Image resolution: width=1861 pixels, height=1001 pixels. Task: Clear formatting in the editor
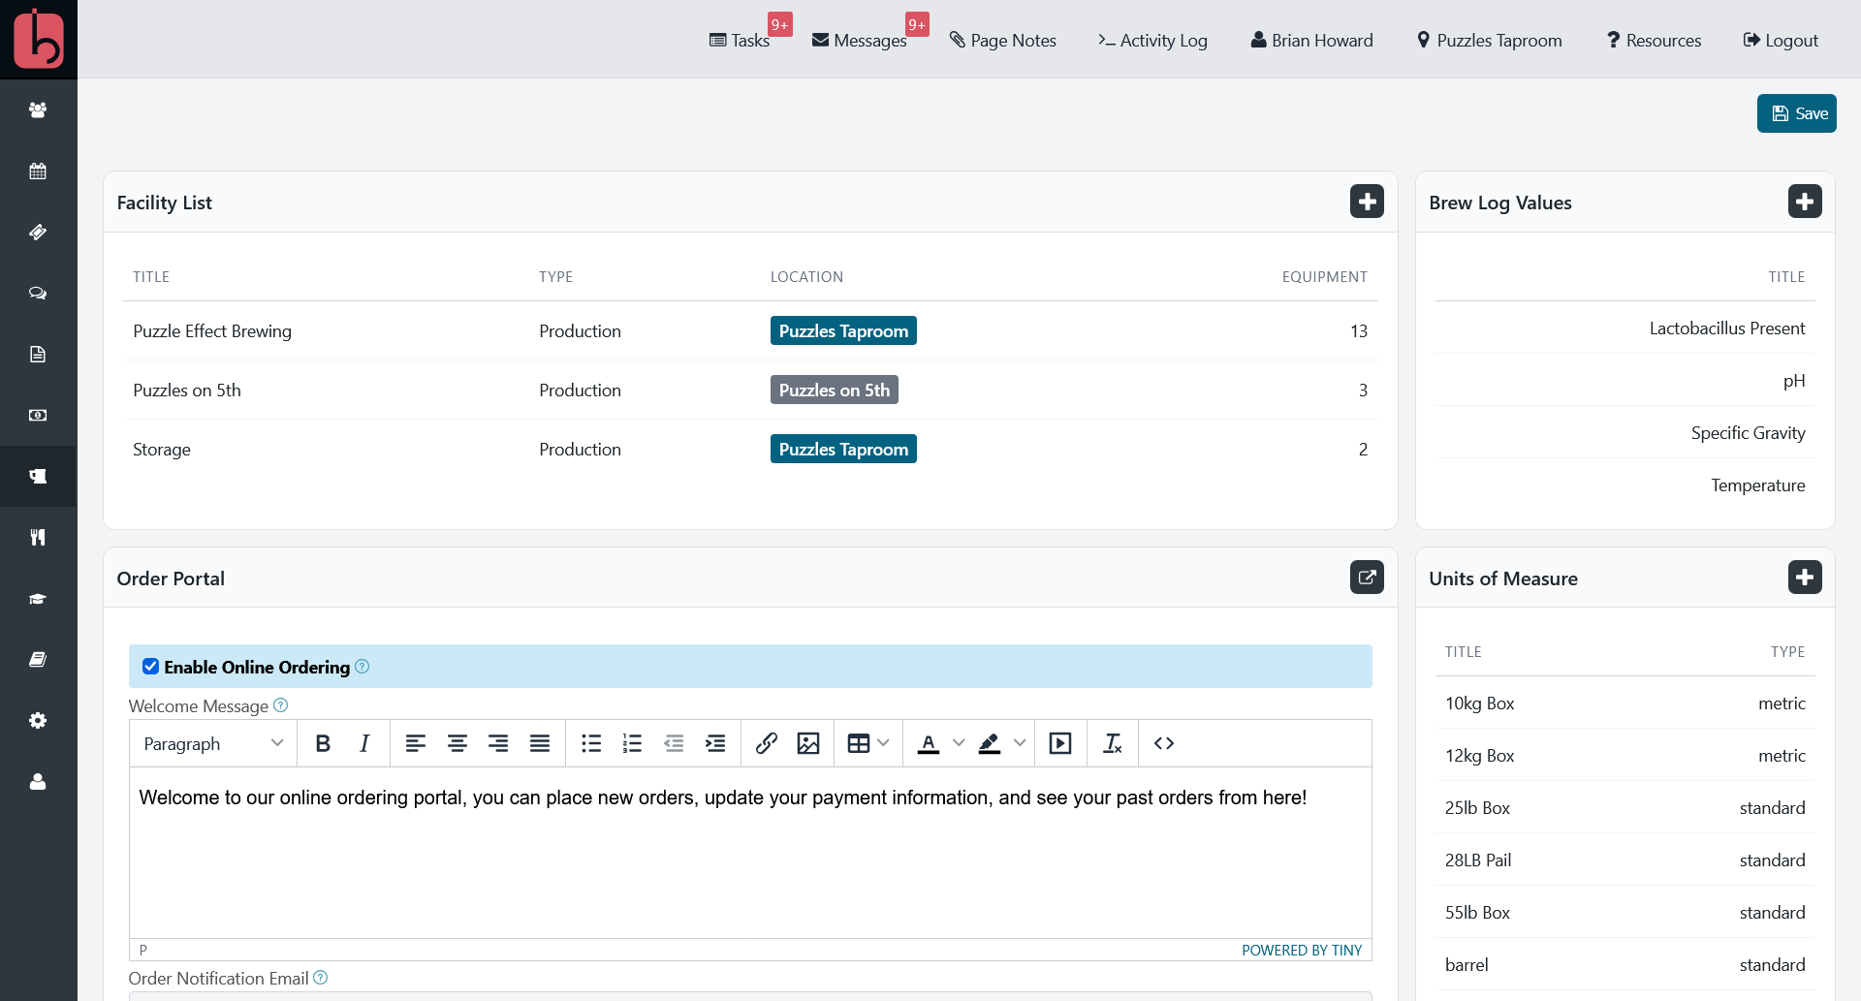[x=1113, y=743]
